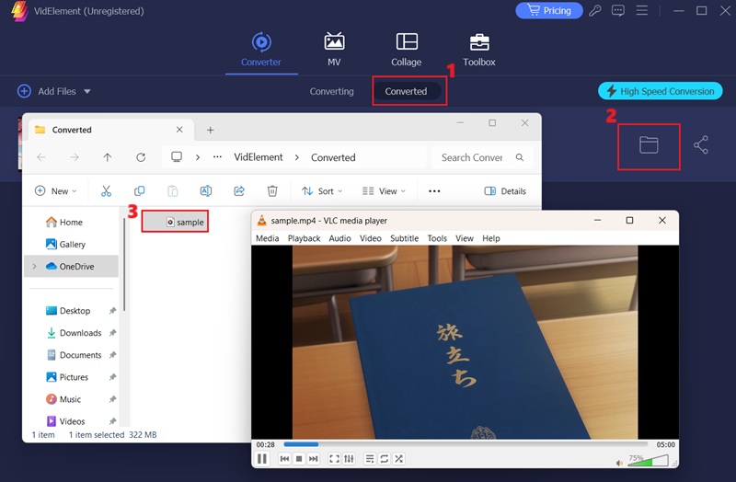
Task: Open Downloads quick access folder
Action: [x=75, y=333]
